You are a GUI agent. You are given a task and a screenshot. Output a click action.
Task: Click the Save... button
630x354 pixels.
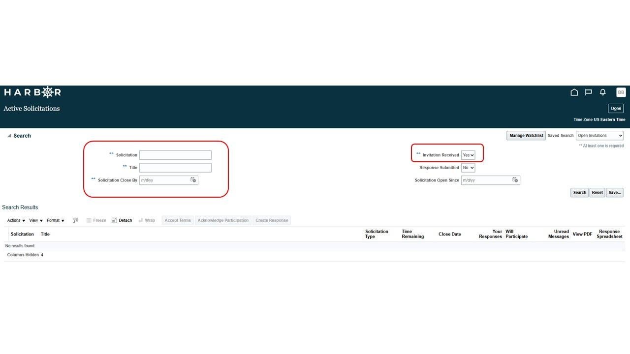(615, 192)
